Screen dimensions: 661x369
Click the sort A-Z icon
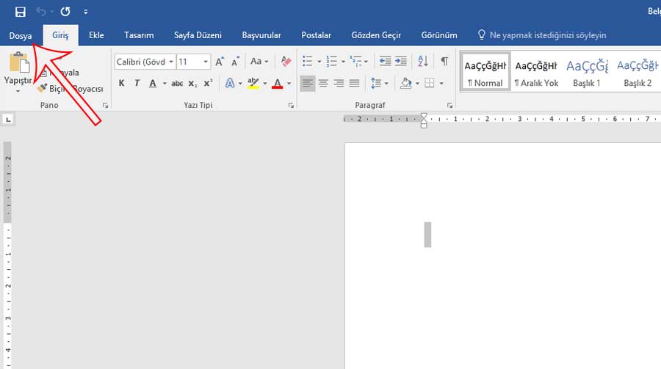tap(423, 62)
